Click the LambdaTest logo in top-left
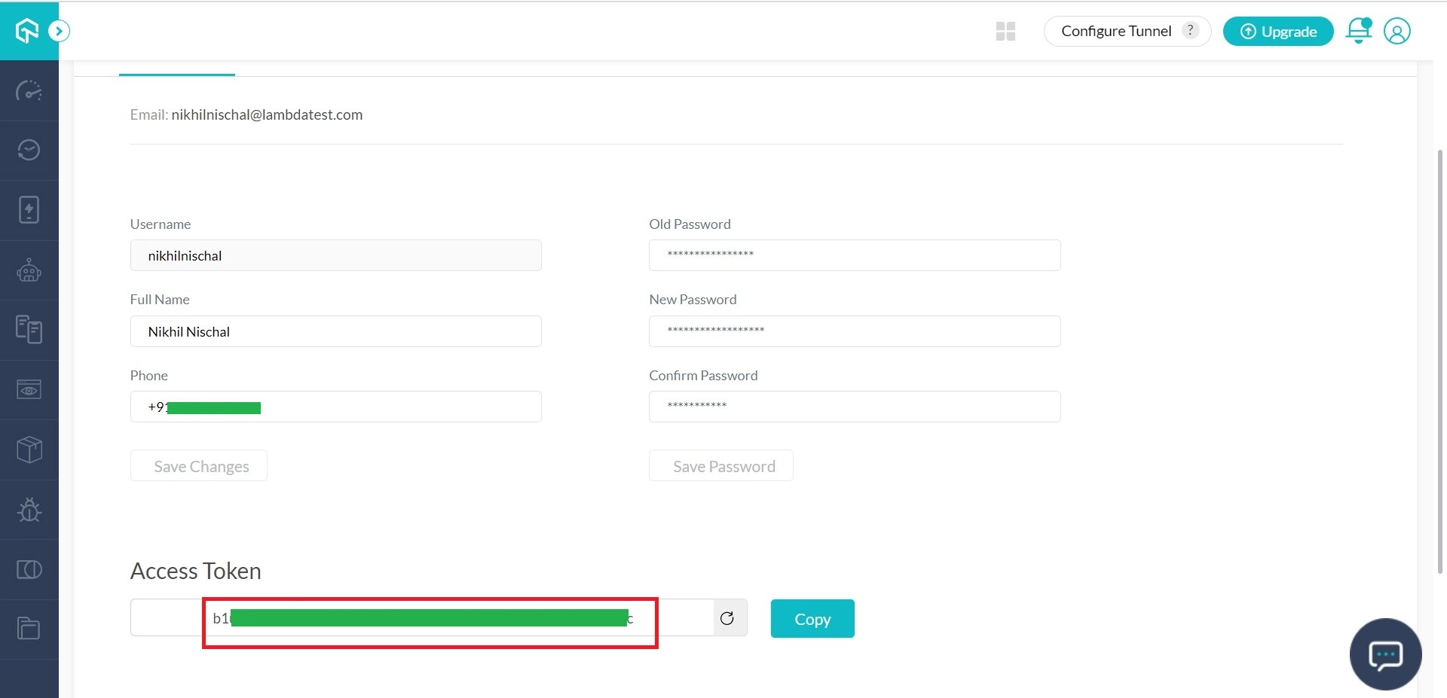Viewport: 1447px width, 698px height. click(x=27, y=31)
